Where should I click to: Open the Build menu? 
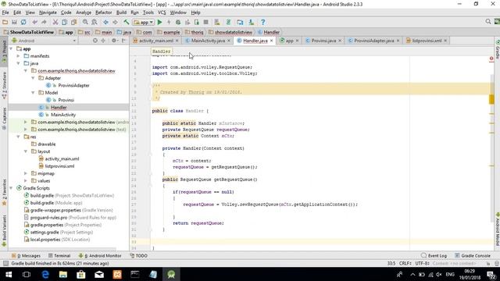coord(121,12)
